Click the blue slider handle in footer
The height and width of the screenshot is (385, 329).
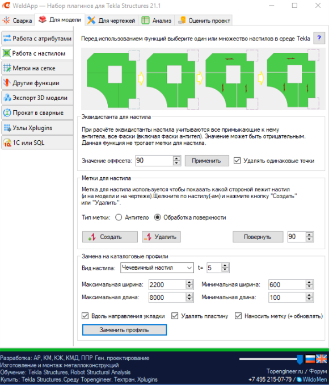(x=300, y=359)
